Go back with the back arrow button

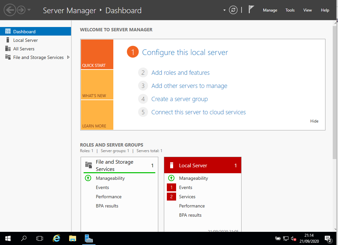point(10,10)
